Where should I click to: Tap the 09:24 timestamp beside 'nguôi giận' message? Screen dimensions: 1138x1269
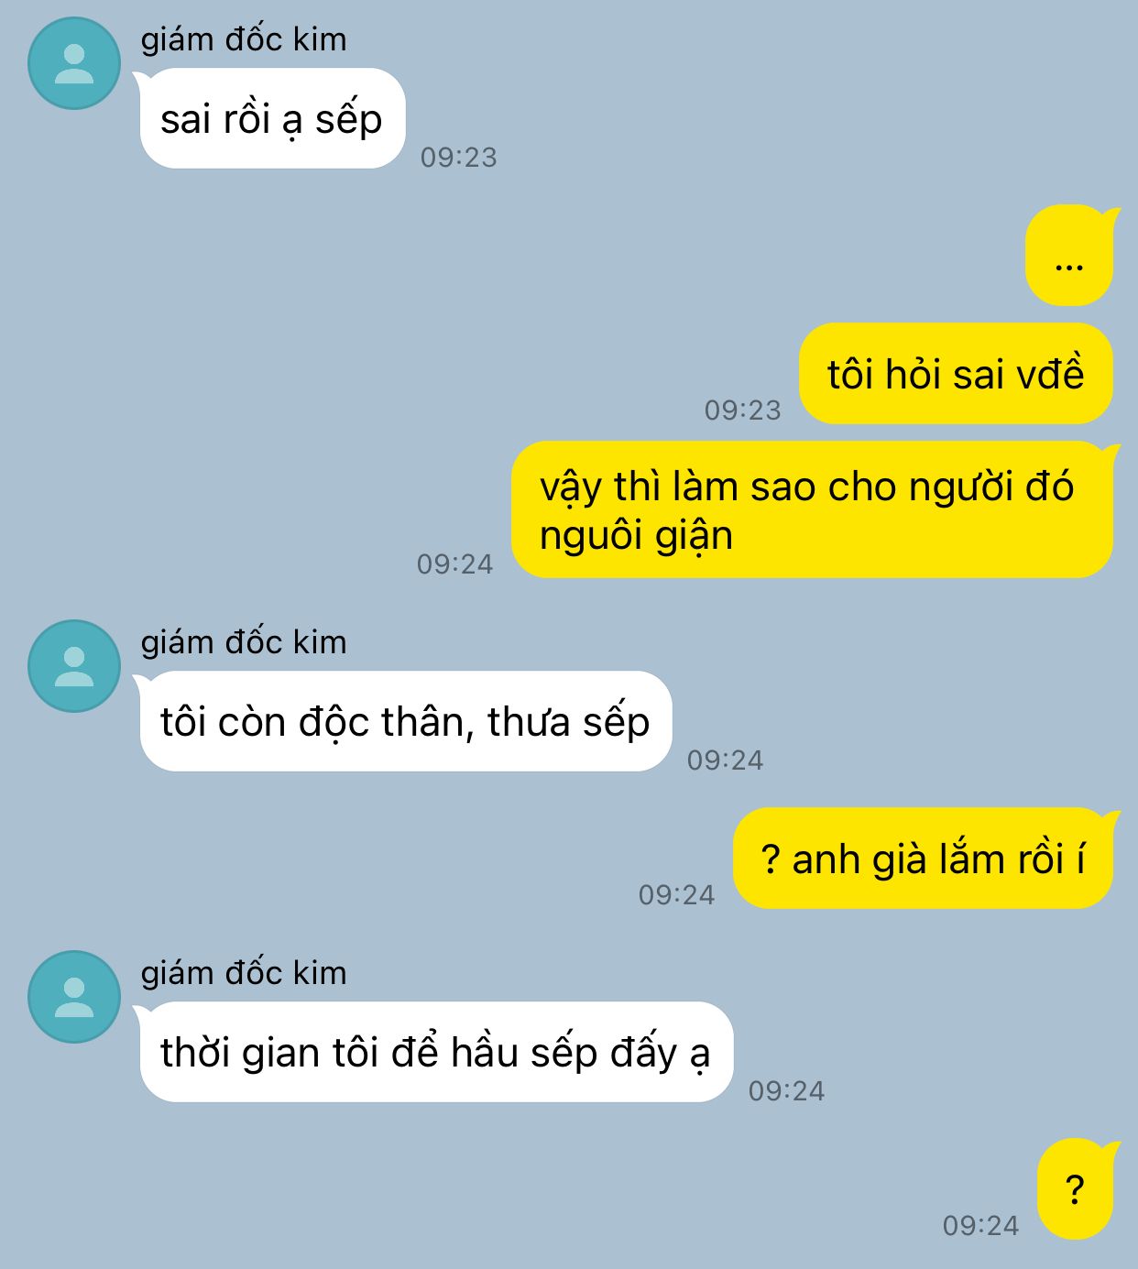pyautogui.click(x=455, y=564)
